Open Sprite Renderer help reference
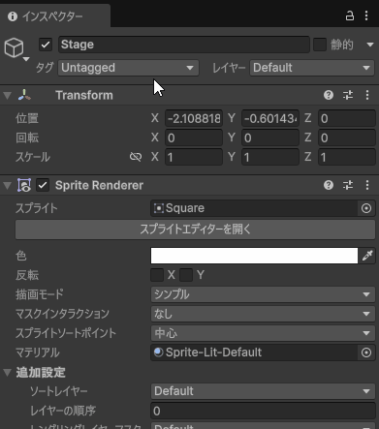Screen dimensions: 379x429 tap(329, 185)
